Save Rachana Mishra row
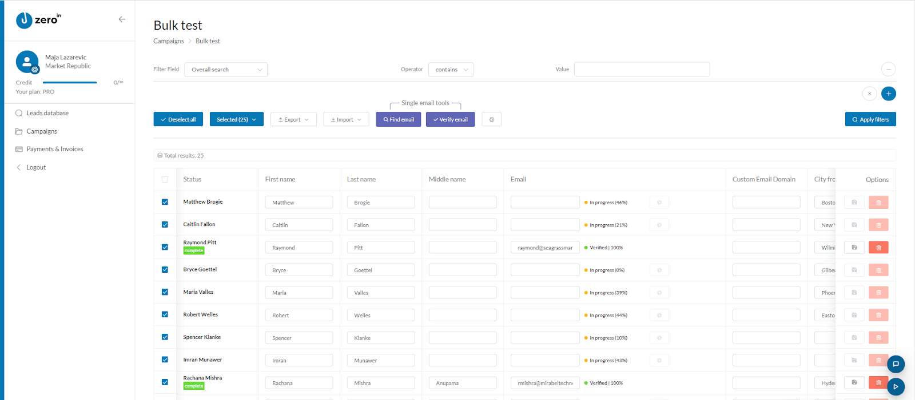Viewport: 915px width, 400px height. point(854,383)
